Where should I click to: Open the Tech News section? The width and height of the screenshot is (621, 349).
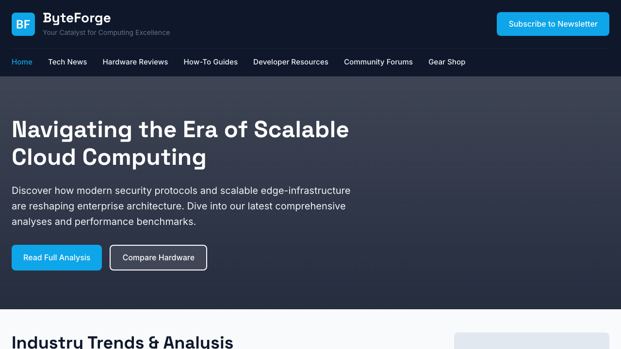tap(67, 62)
